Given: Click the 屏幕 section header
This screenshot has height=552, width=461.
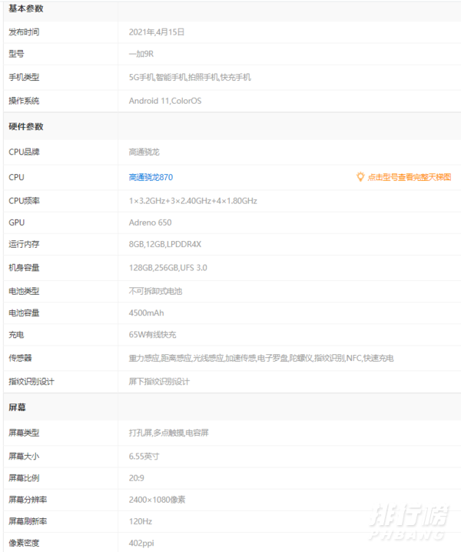Looking at the screenshot, I should click(17, 407).
